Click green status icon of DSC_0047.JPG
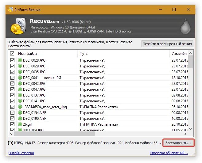 click(20, 89)
